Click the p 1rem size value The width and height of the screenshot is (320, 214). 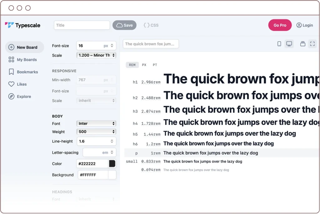[x=156, y=153]
